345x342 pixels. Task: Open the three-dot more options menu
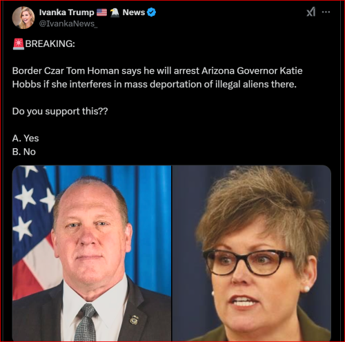click(326, 12)
